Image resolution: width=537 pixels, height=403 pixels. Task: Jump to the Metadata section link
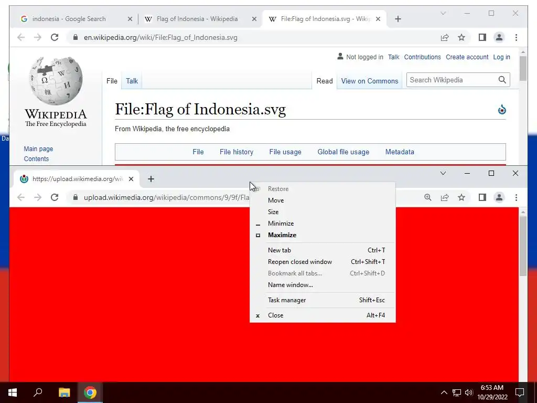pos(400,152)
